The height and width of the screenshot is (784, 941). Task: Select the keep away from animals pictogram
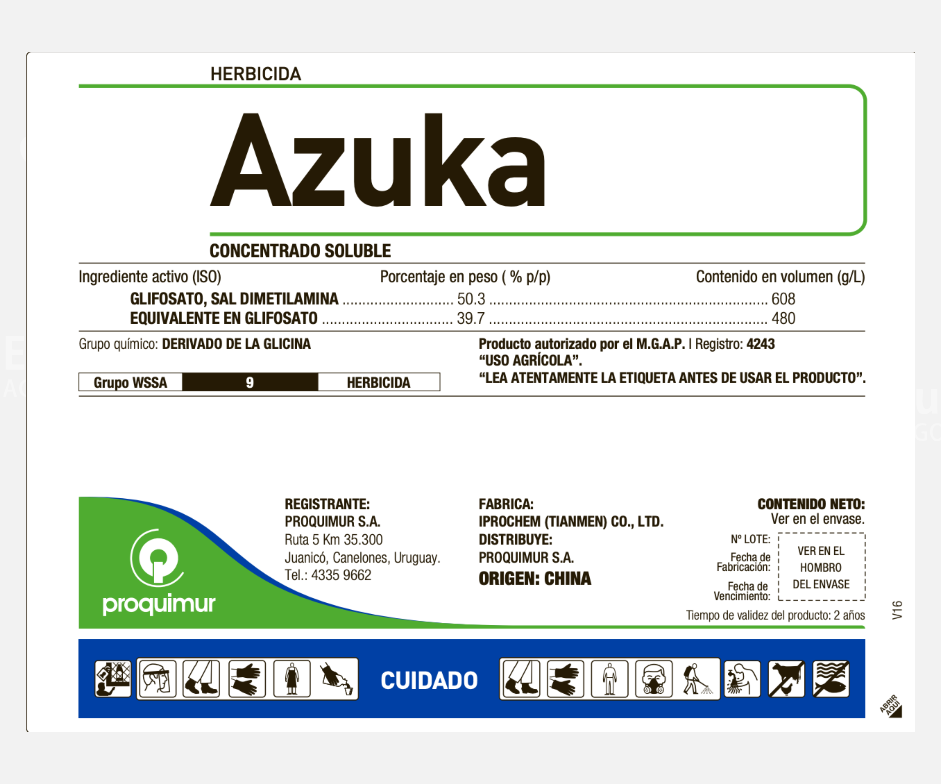coord(786,678)
